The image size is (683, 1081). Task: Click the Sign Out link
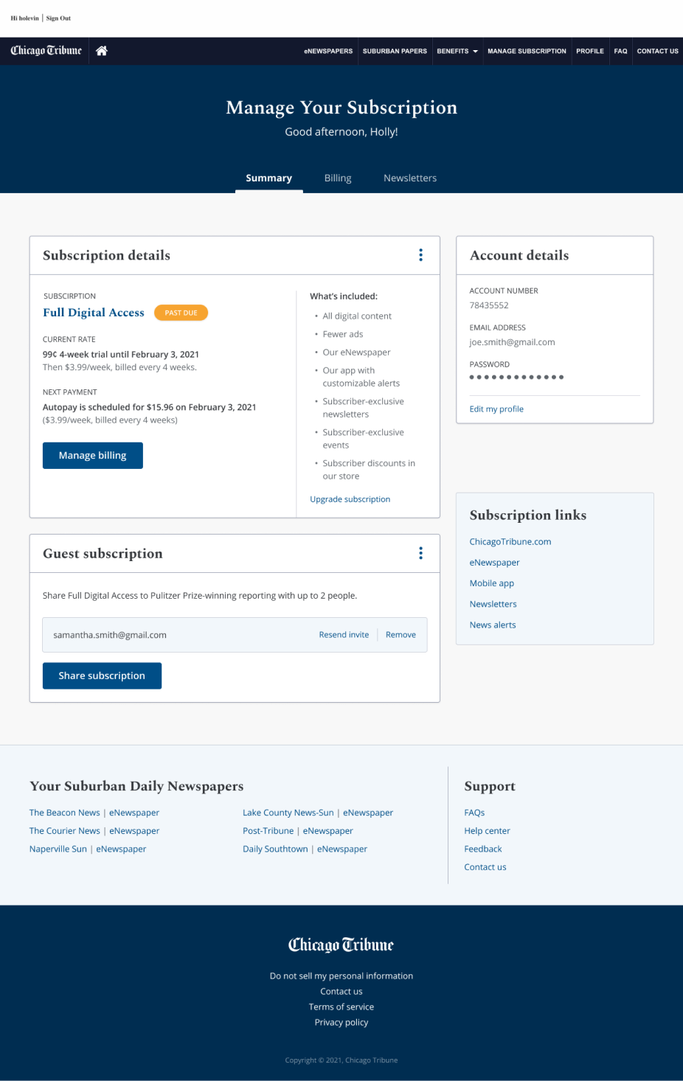tap(58, 18)
